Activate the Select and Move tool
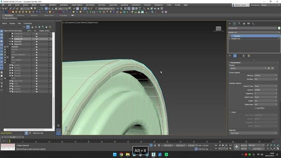 46,9
